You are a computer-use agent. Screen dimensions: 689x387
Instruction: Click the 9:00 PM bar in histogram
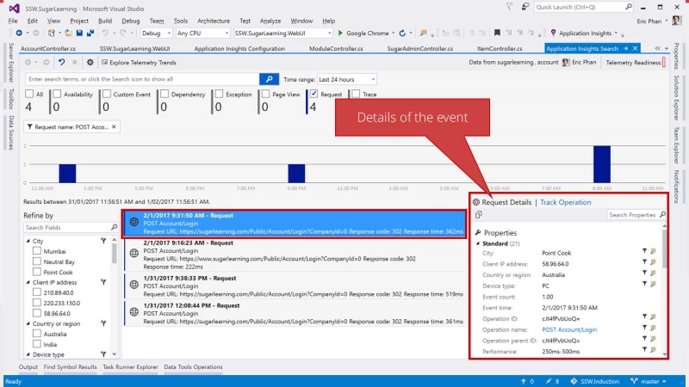click(296, 174)
